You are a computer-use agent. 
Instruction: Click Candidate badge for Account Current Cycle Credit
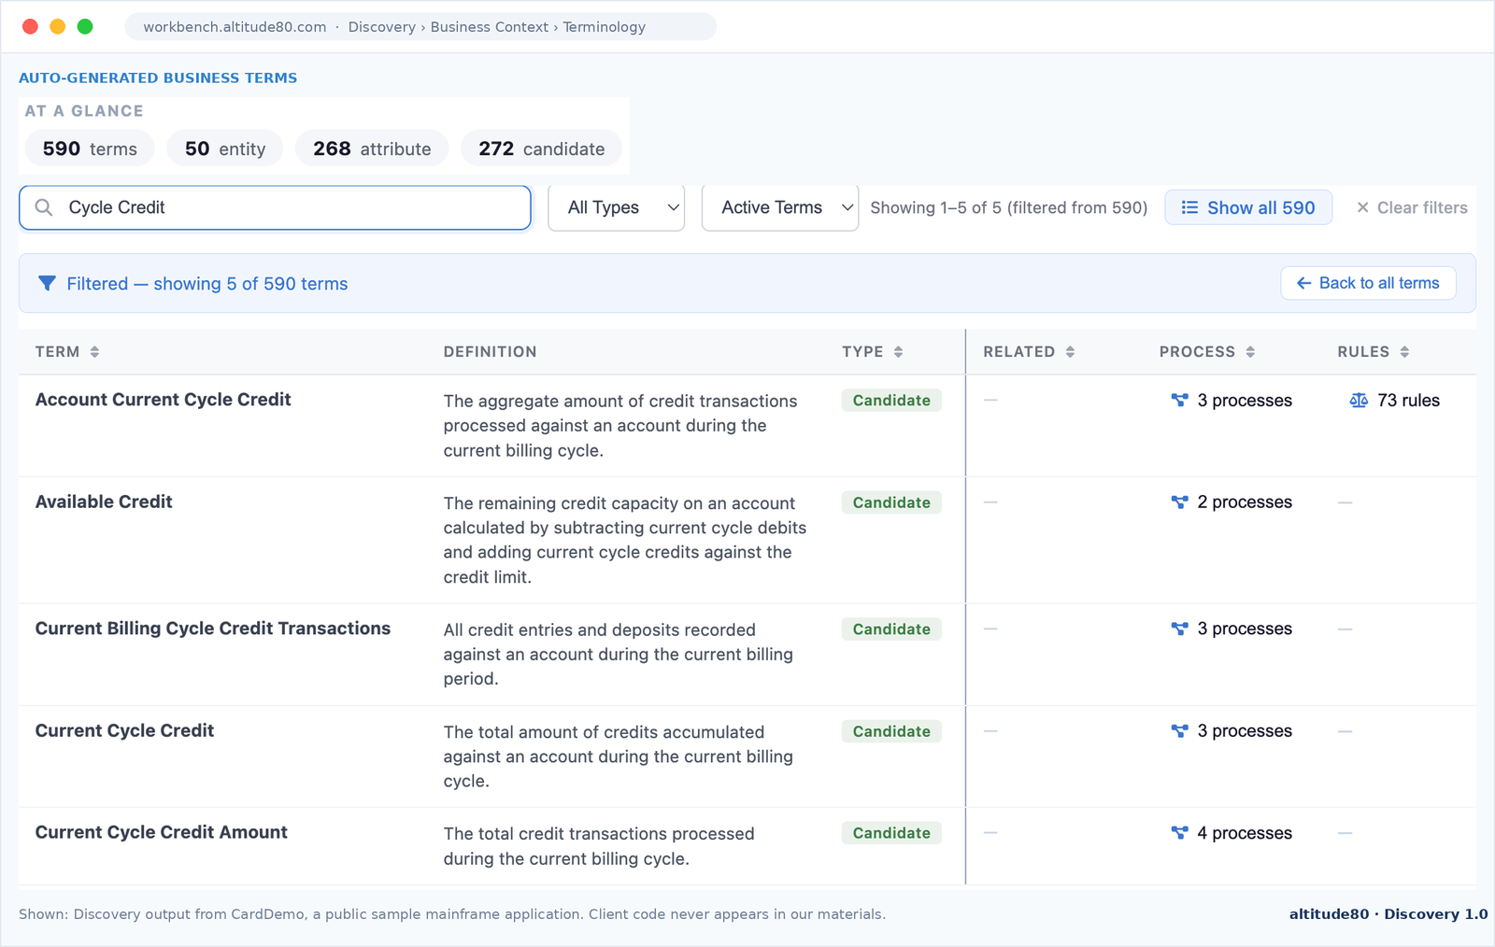tap(891, 400)
